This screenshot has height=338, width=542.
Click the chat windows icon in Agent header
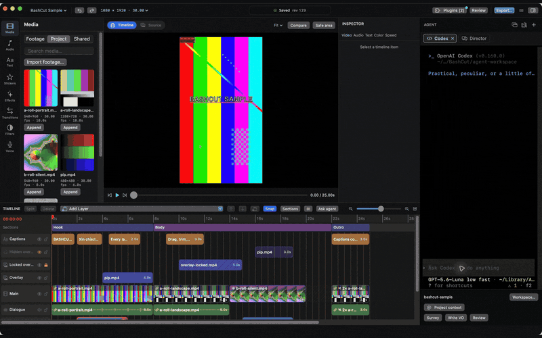(514, 24)
